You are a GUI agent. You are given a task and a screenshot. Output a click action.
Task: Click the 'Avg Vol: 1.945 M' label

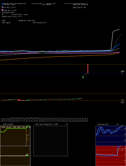click(80, 5)
